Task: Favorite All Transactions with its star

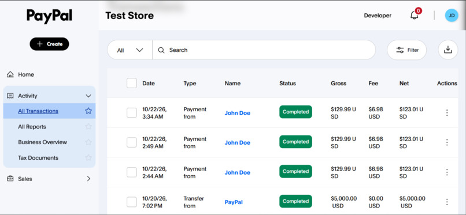Action: (x=88, y=111)
